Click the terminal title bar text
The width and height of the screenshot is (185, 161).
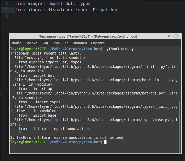(88, 36)
